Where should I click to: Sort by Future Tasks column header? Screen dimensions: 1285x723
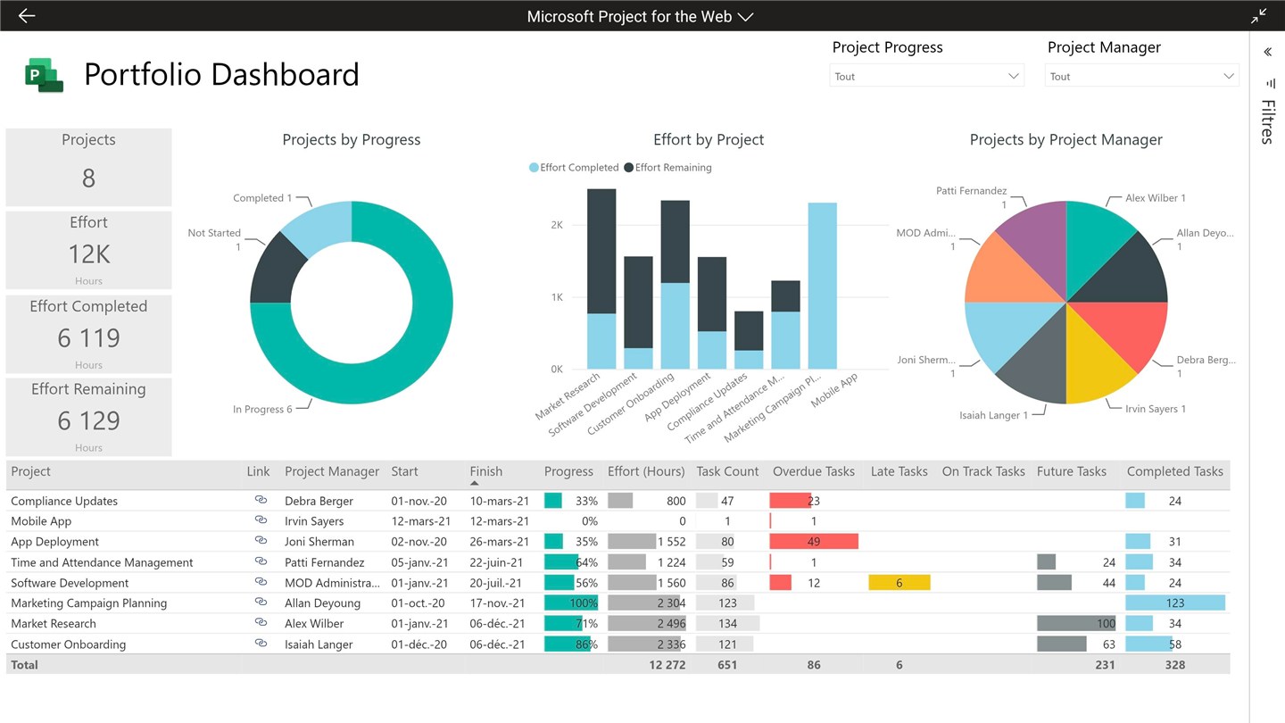point(1072,471)
